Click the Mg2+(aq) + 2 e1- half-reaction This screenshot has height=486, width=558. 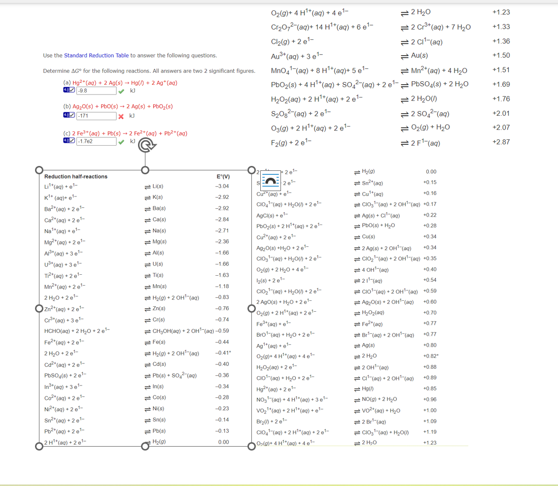click(65, 242)
